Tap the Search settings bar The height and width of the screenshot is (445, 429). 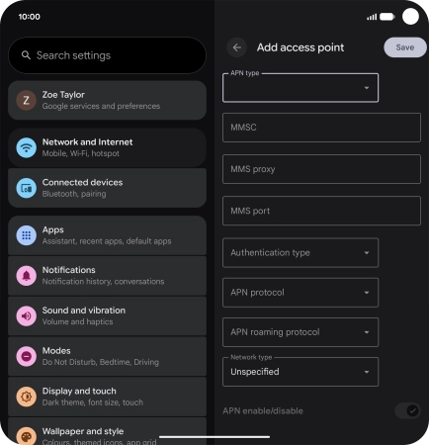[108, 55]
